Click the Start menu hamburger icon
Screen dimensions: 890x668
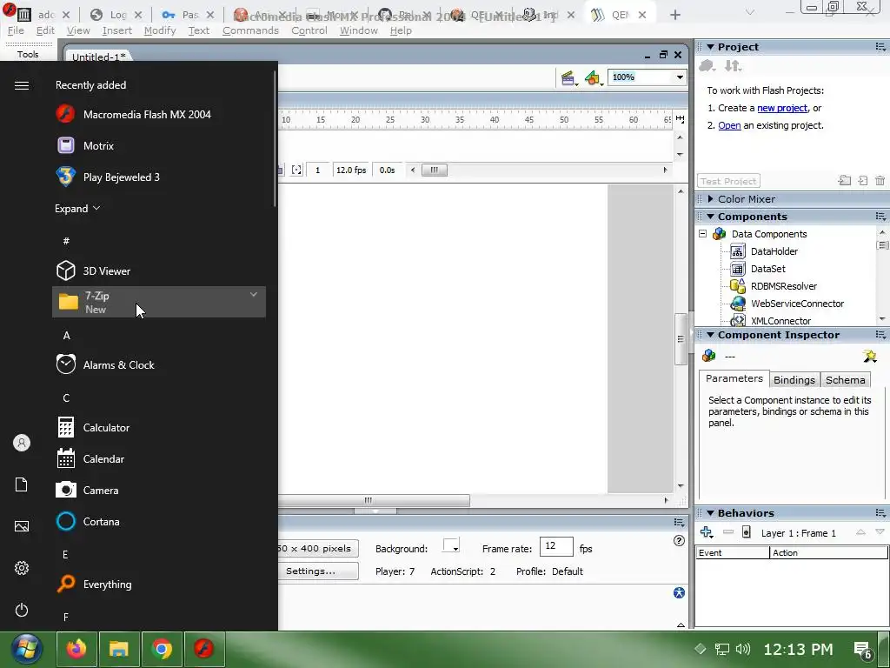[22, 85]
